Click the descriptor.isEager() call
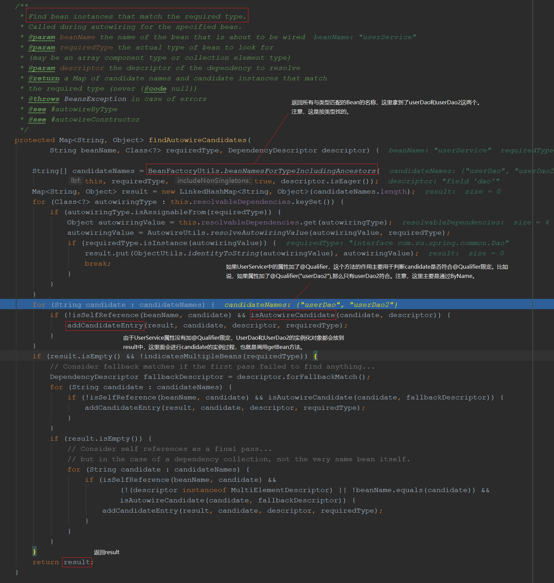Screen dimensions: 554x583 327,181
